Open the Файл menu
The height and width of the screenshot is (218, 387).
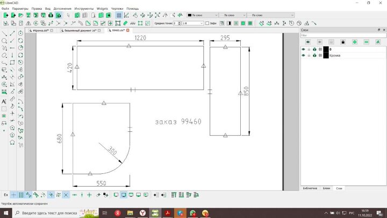tap(5, 9)
